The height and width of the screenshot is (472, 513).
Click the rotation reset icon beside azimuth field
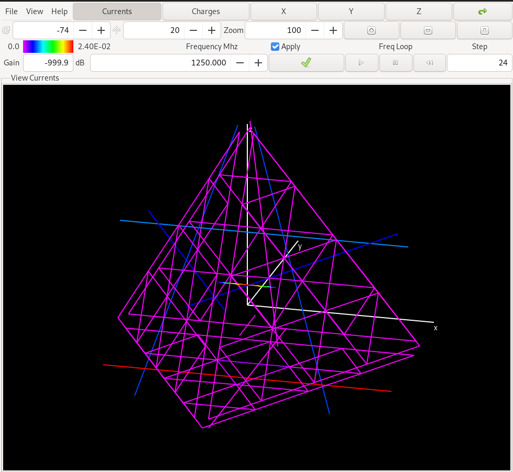[x=5, y=30]
